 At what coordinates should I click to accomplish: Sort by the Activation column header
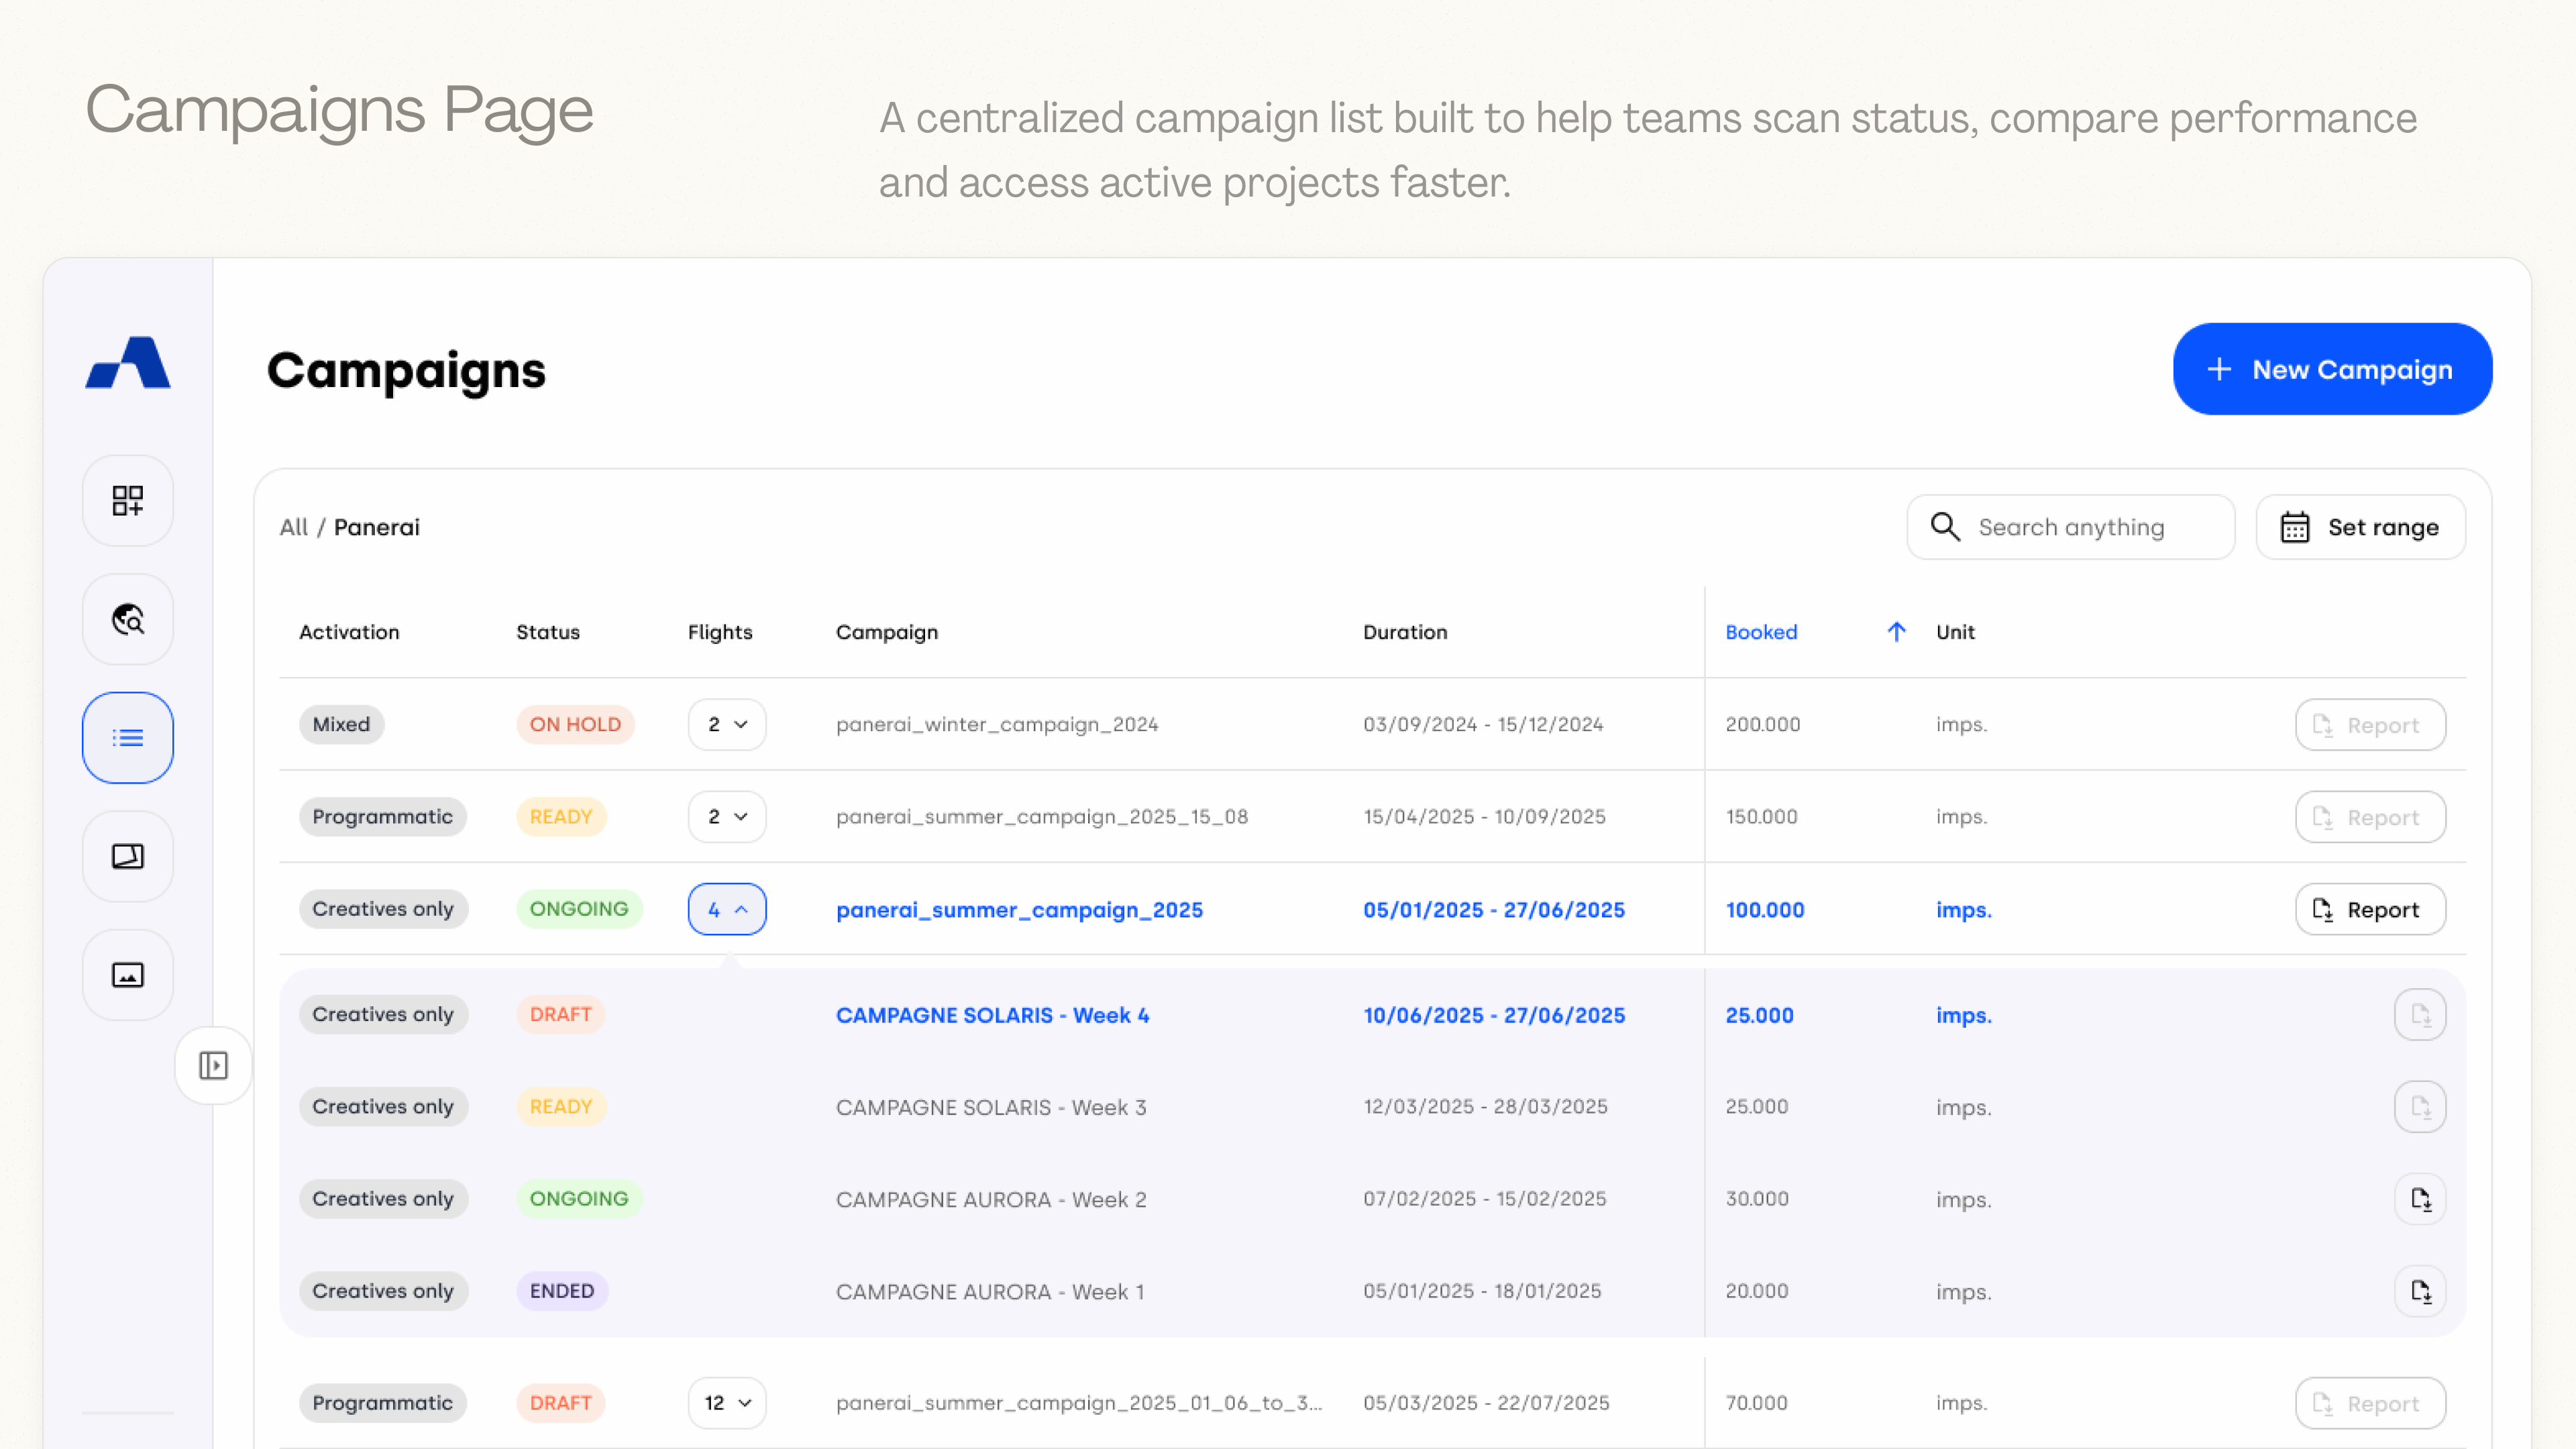(x=349, y=632)
